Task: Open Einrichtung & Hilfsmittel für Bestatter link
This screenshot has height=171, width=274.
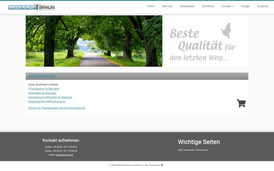Action: pyautogui.click(x=50, y=97)
